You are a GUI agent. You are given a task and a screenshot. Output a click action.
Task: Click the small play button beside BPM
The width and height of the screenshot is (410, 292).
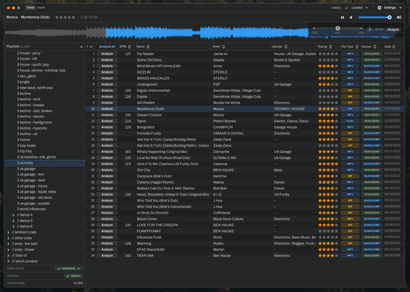click(370, 29)
